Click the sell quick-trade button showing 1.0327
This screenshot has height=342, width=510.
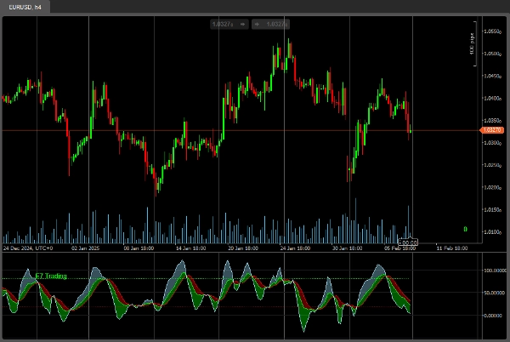pos(229,24)
